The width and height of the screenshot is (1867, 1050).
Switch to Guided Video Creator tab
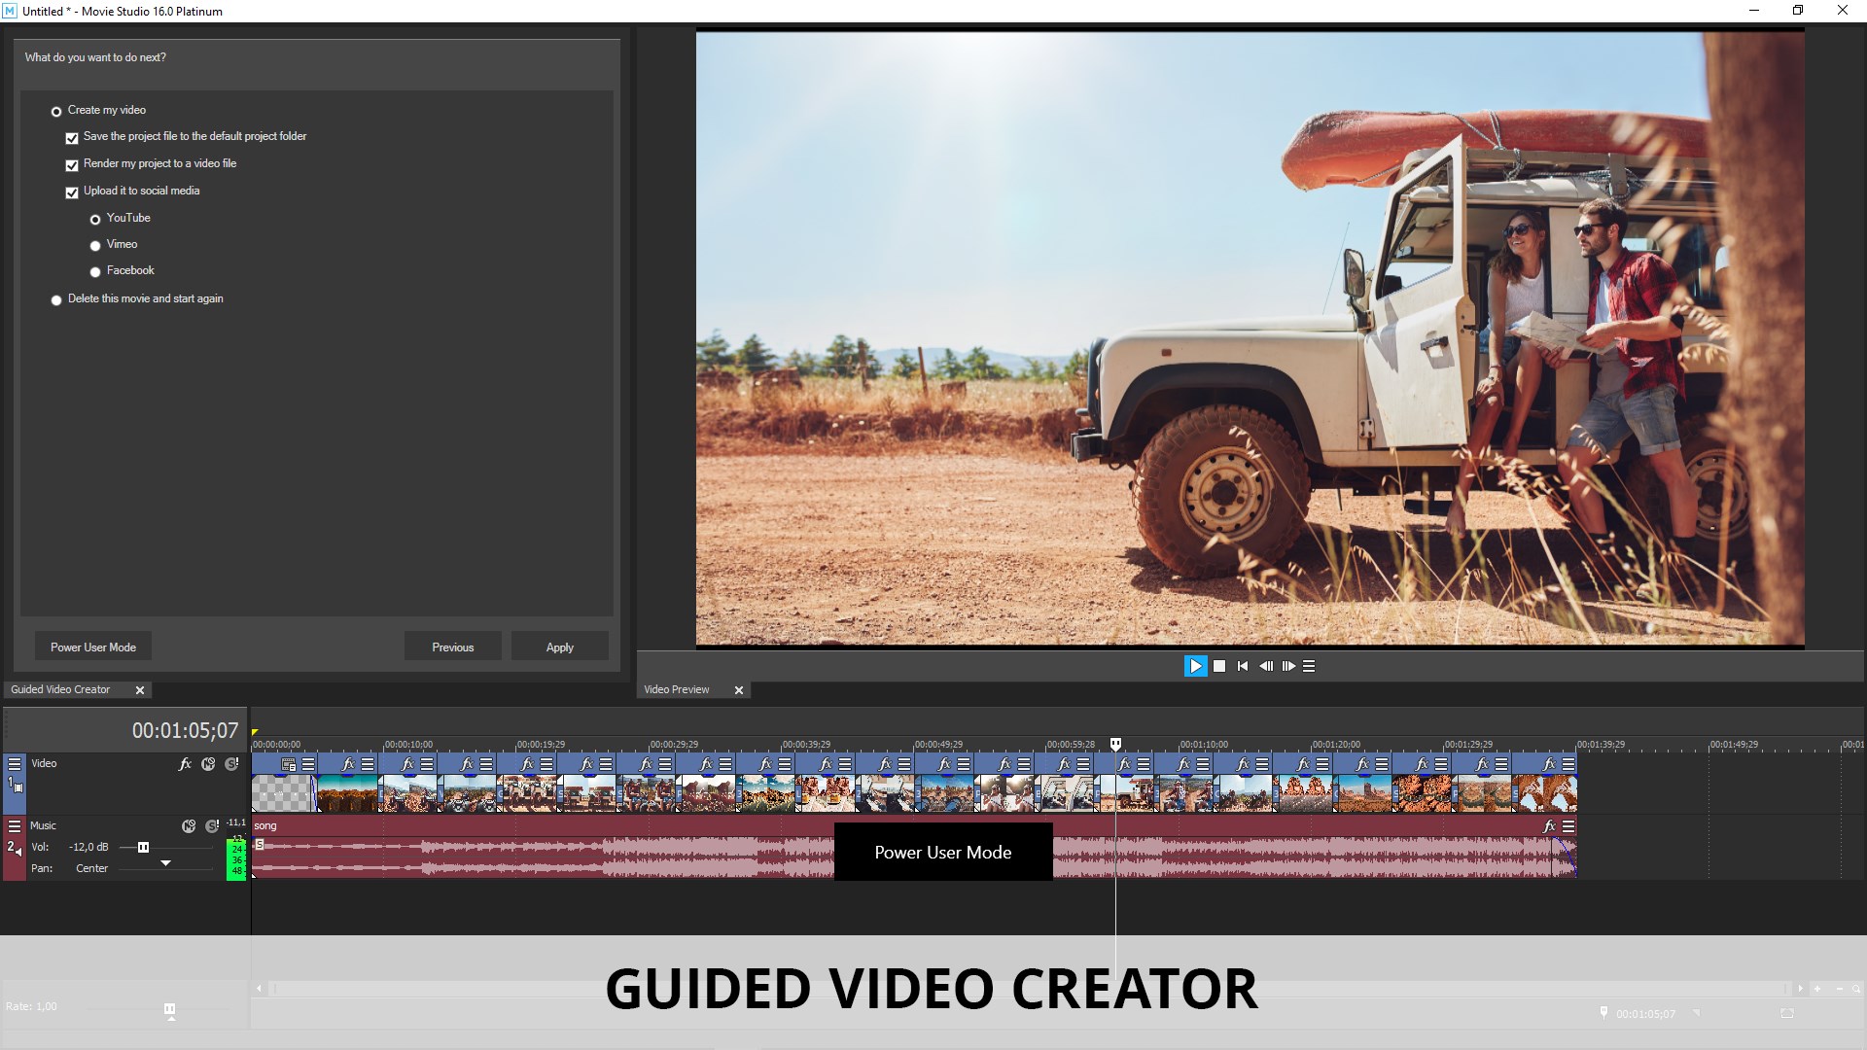60,689
